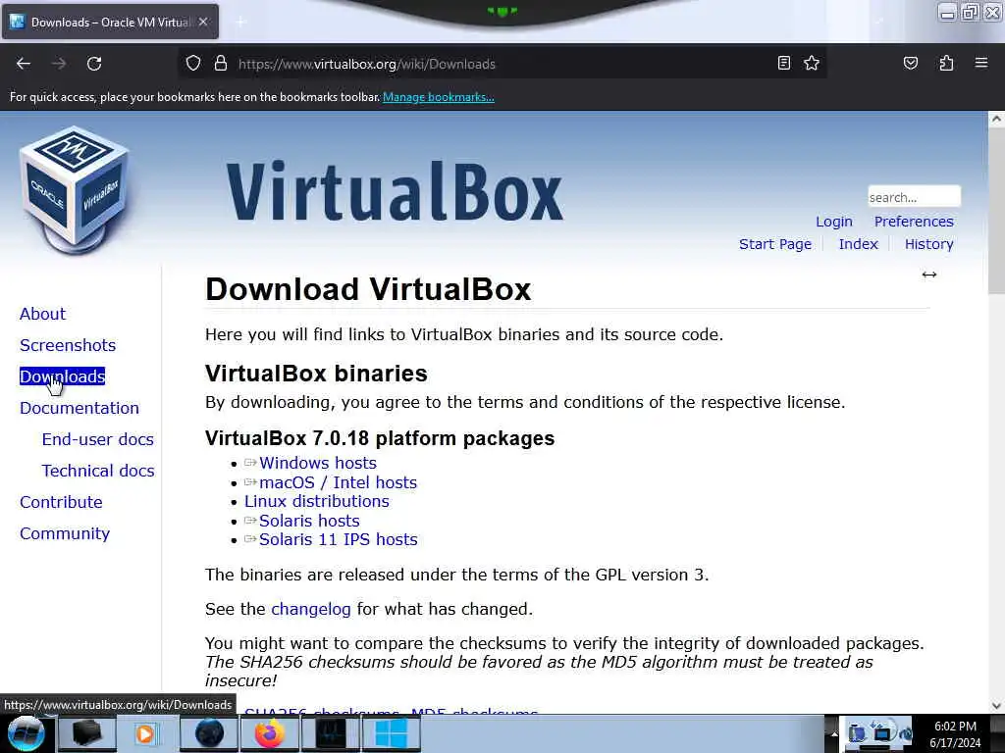
Task: Open the History navigation link
Action: tap(928, 244)
